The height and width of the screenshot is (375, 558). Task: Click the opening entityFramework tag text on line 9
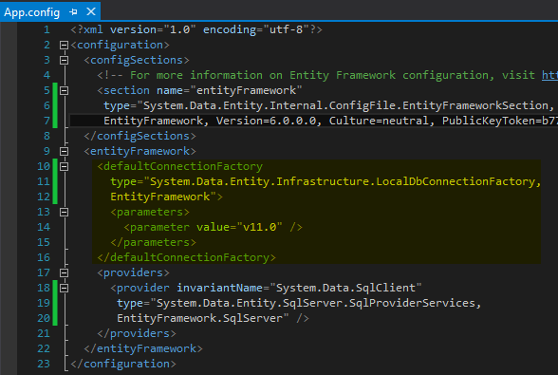tap(139, 151)
